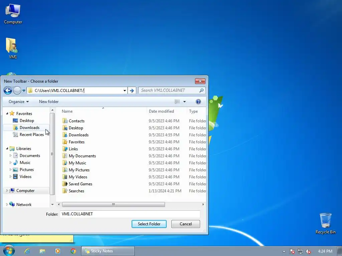Open the Help question mark icon

[x=198, y=102]
